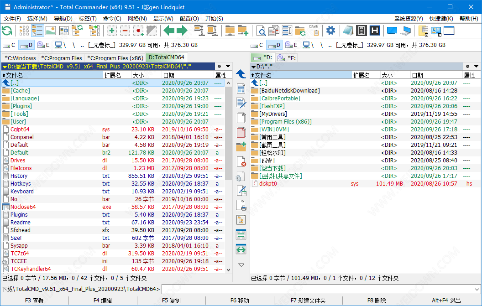
Task: Open the directory tree with refresh icon
Action: [x=77, y=31]
